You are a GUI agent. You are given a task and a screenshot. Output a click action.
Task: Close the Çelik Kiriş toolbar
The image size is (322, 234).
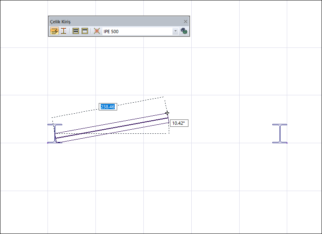click(185, 21)
